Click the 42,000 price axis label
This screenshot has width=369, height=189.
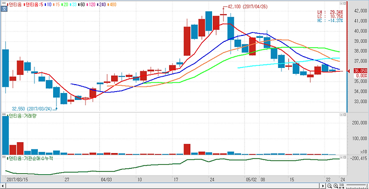[x=360, y=11]
